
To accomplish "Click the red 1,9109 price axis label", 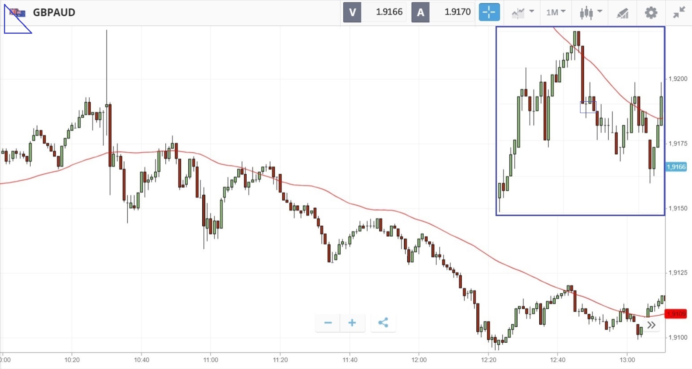I will 676,314.
